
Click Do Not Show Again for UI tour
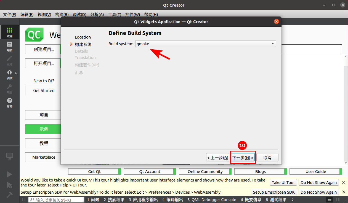click(318, 182)
